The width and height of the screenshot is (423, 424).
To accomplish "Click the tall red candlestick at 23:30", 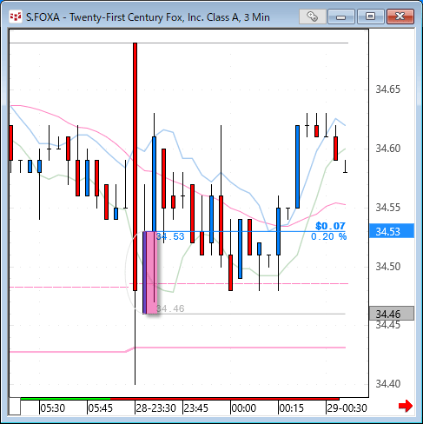I will click(135, 167).
